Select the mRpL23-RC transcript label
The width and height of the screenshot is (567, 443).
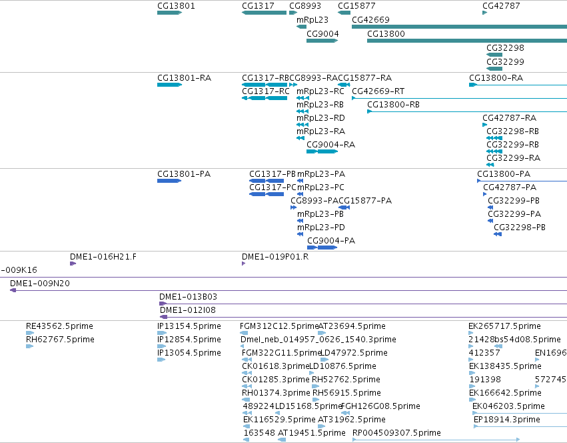point(320,91)
